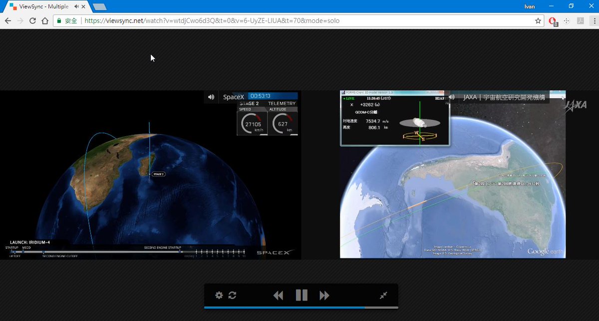Close the ViewSync tab

tap(84, 6)
